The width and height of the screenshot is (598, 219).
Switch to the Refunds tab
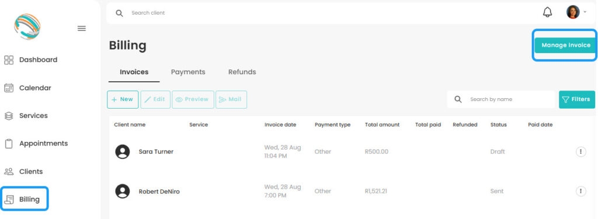pyautogui.click(x=242, y=72)
